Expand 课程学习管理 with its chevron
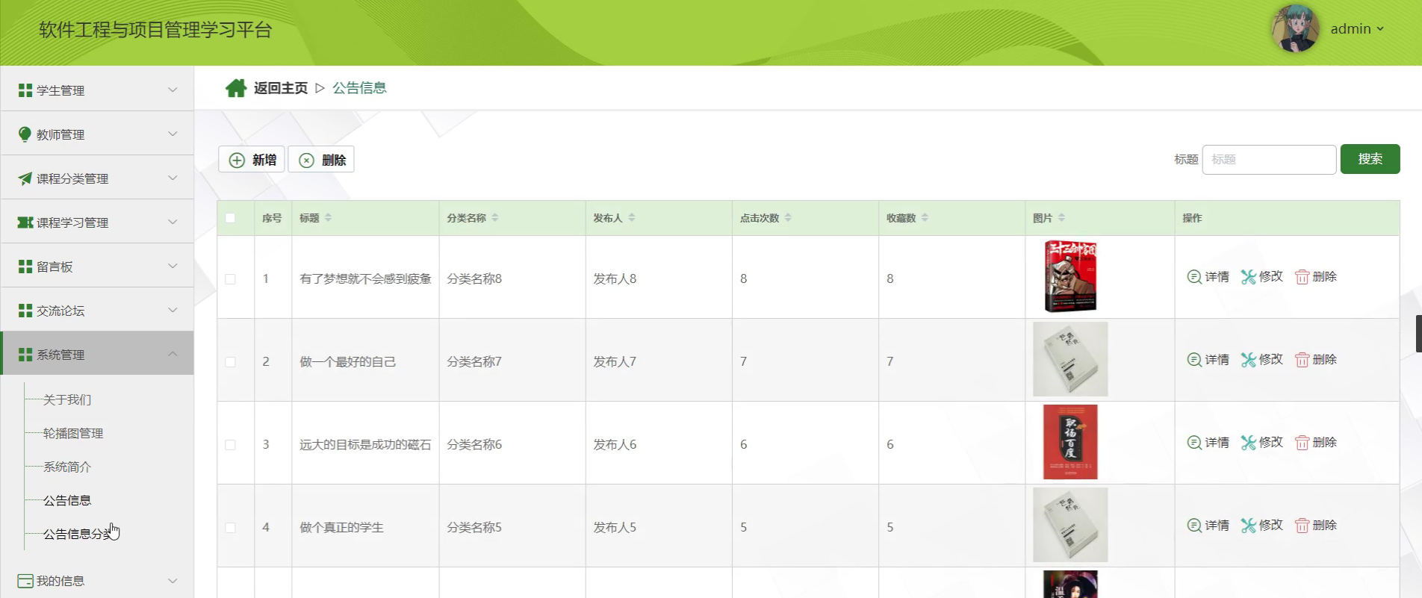The image size is (1422, 598). pos(173,222)
